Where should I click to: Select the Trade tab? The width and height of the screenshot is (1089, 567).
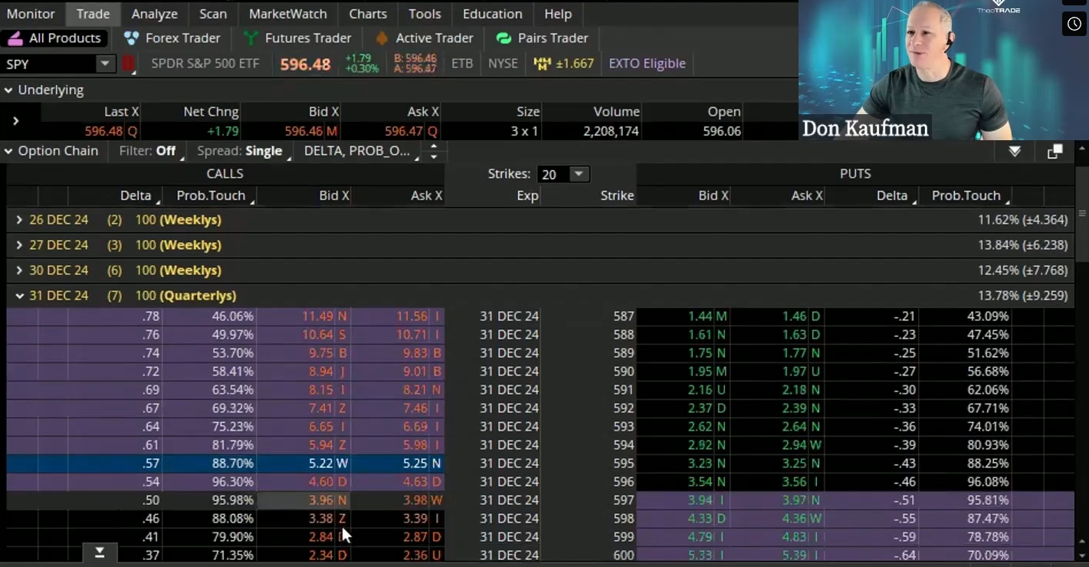pos(93,14)
